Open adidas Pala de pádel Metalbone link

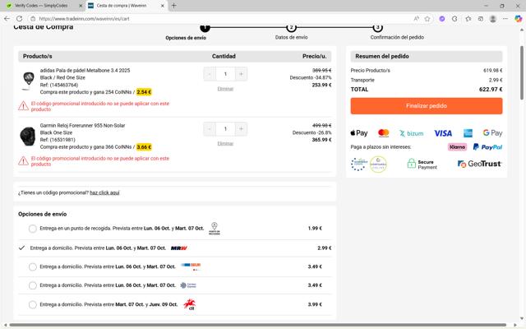(x=85, y=71)
